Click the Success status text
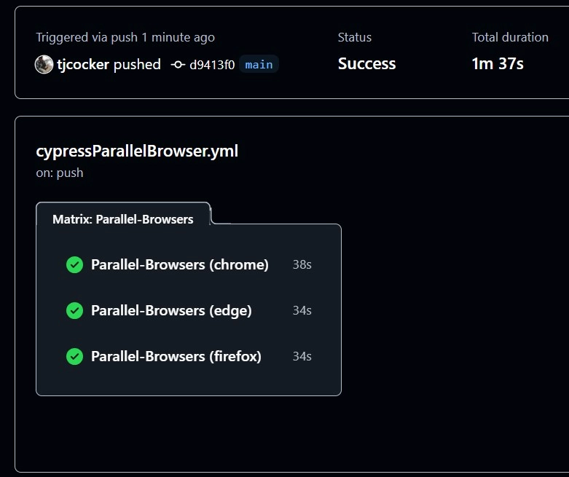569x477 pixels. [366, 64]
